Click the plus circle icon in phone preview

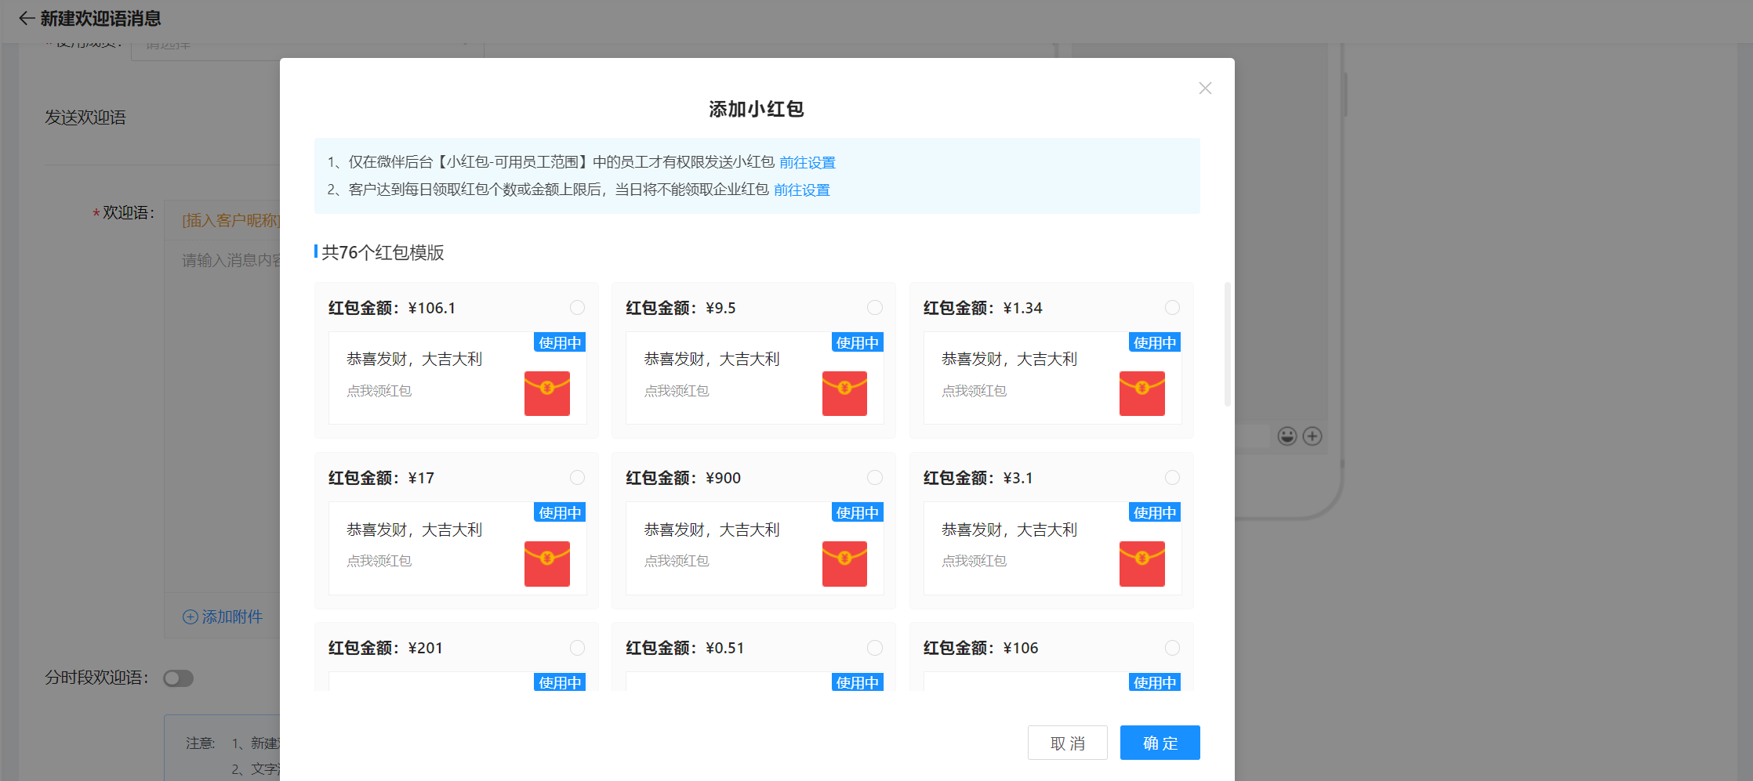click(1312, 436)
